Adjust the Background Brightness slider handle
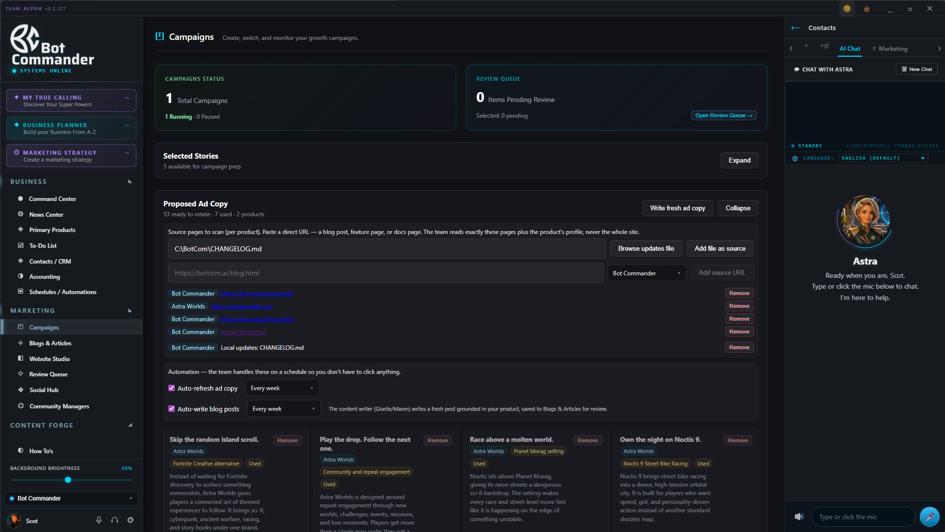This screenshot has height=532, width=945. (68, 480)
